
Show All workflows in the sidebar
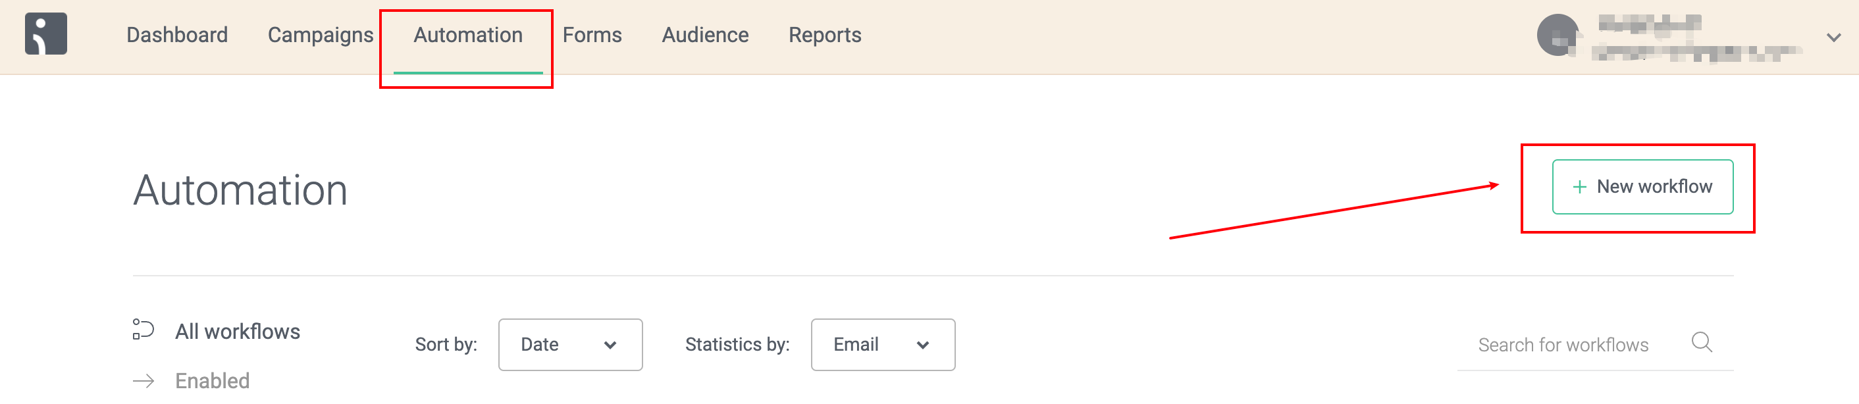[238, 331]
